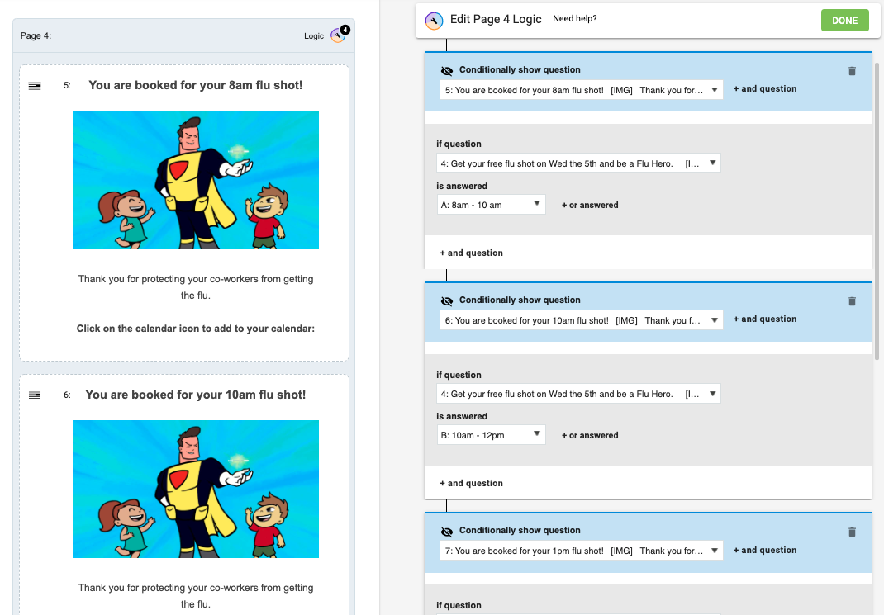Delete the logic rule for question 6
The width and height of the screenshot is (884, 615).
click(852, 300)
